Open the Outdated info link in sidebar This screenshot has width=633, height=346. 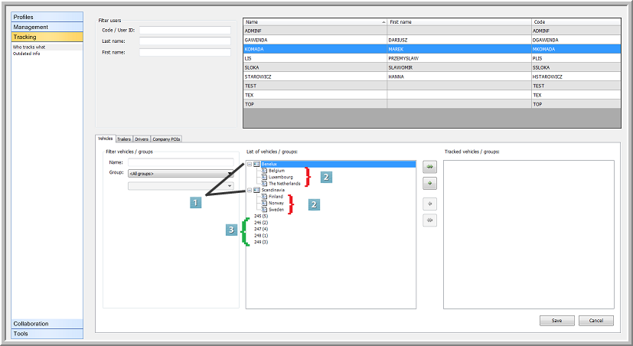[x=25, y=54]
